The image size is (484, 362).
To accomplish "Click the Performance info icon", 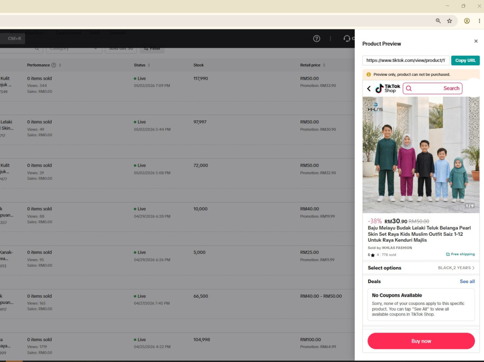I will pyautogui.click(x=54, y=65).
